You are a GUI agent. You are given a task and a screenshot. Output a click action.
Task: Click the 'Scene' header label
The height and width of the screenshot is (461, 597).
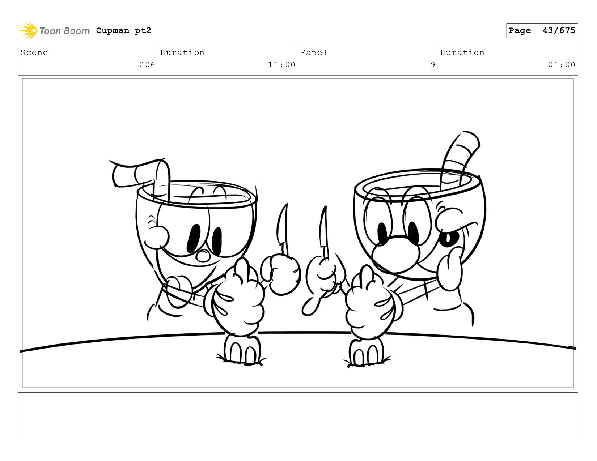click(x=34, y=52)
